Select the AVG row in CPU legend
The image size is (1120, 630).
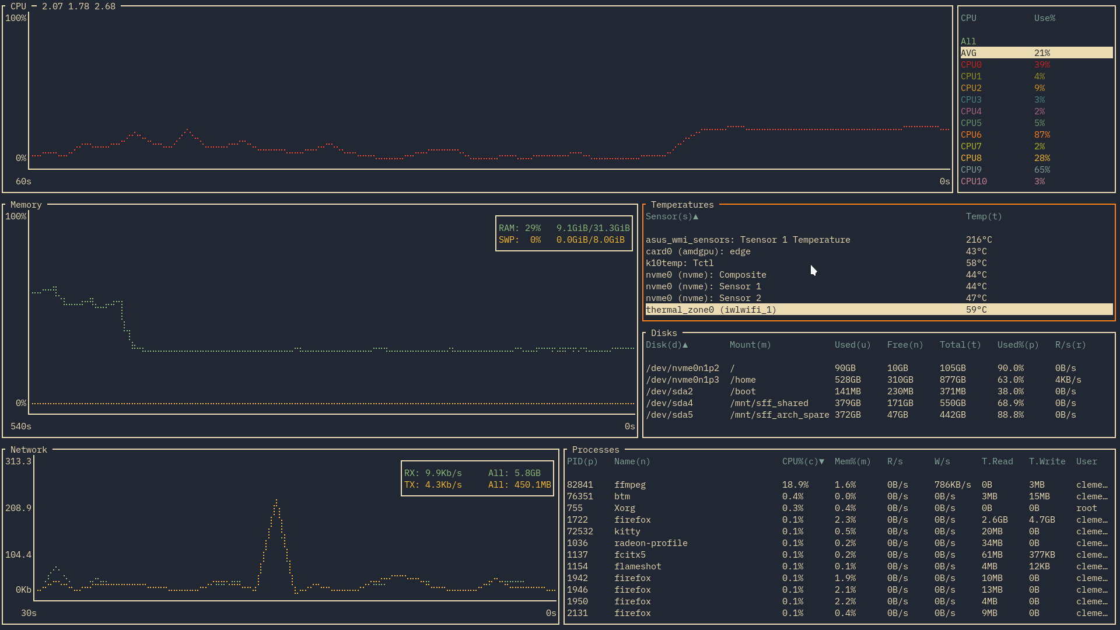(x=1037, y=53)
